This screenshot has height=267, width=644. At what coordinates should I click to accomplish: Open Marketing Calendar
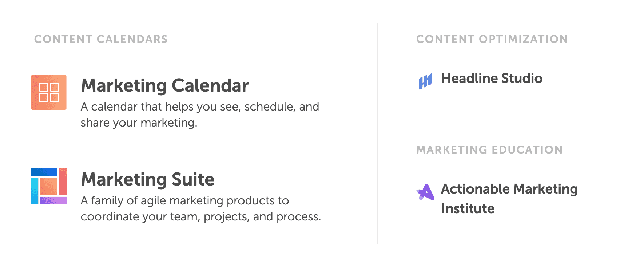pyautogui.click(x=164, y=85)
